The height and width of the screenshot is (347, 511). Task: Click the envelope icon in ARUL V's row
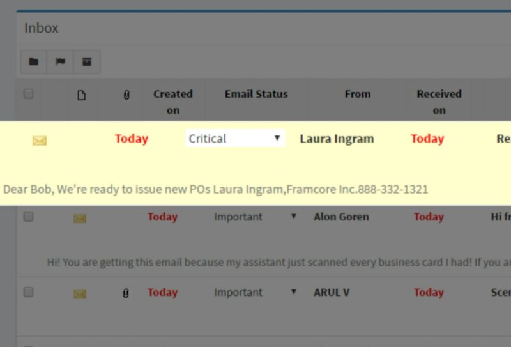80,294
